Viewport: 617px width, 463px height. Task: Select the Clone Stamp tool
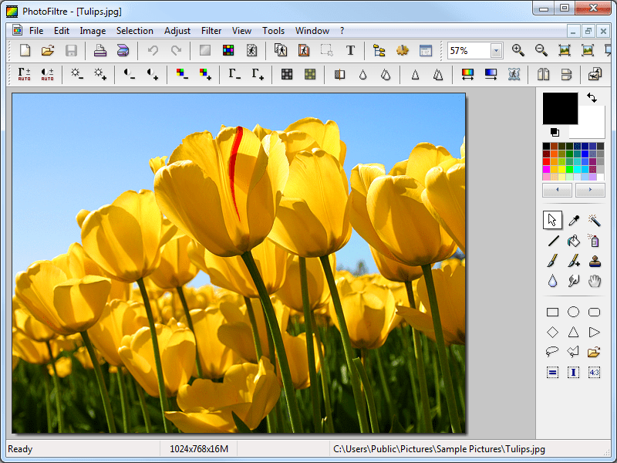pos(594,260)
